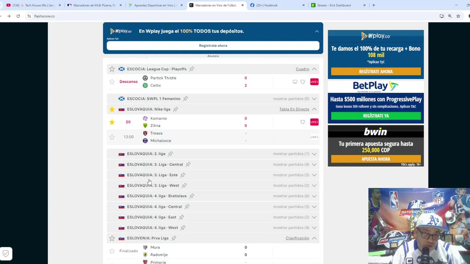Open Clasificación link for Prva Liga
The width and height of the screenshot is (470, 264).
pos(297,238)
